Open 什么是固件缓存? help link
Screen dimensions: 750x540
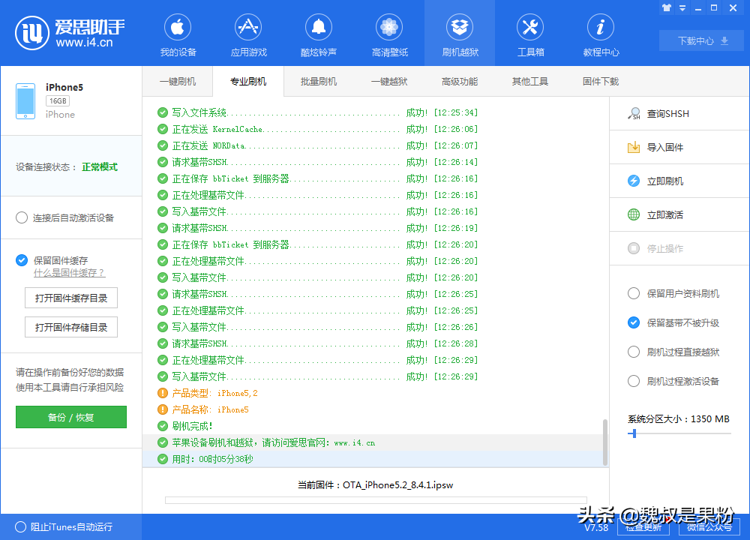pos(69,273)
